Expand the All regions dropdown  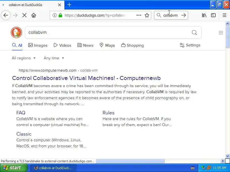(24, 58)
